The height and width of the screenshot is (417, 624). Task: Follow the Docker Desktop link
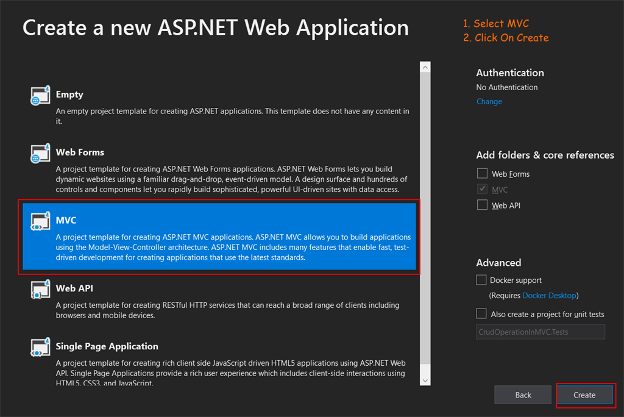pos(549,296)
